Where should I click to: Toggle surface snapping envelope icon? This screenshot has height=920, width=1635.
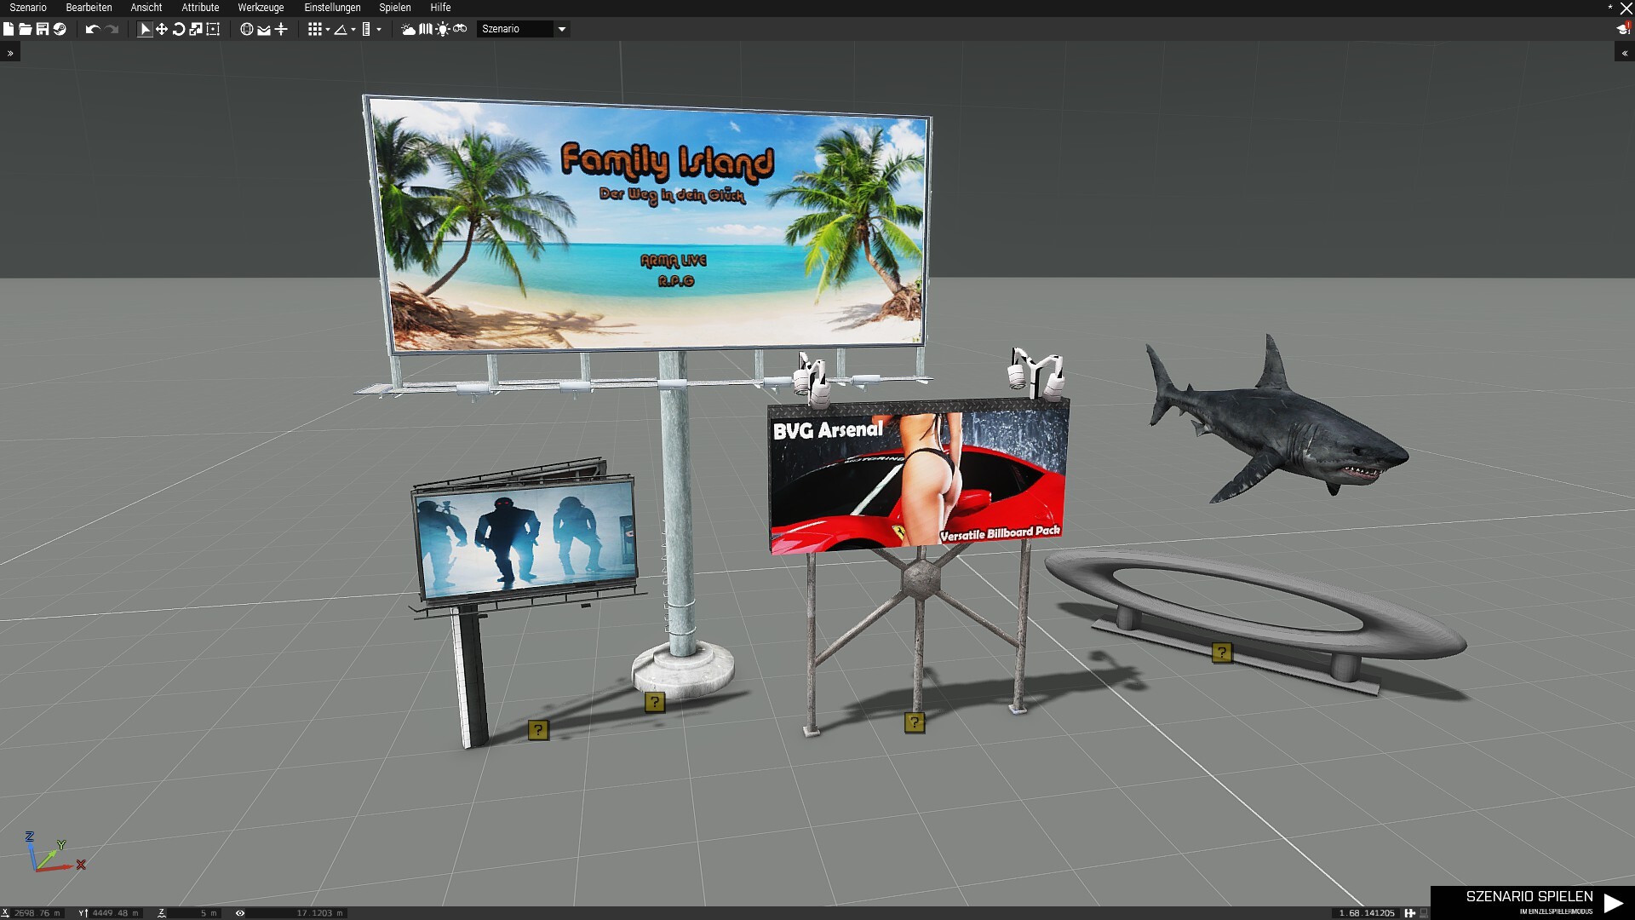tap(264, 29)
